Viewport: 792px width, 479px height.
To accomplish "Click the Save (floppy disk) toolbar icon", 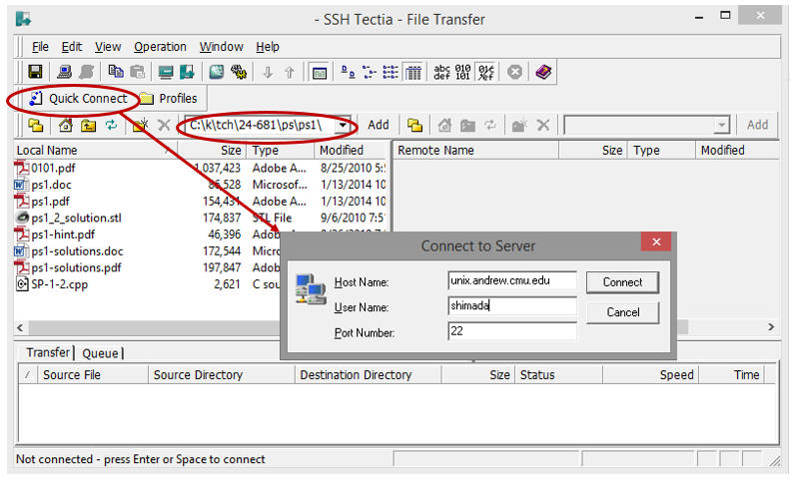I will (35, 72).
